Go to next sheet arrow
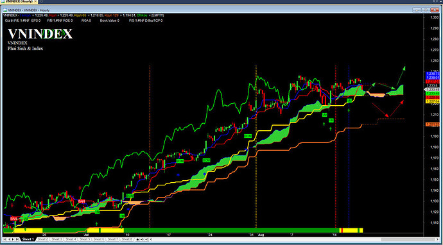This screenshot has height=245, width=443. coord(13,239)
